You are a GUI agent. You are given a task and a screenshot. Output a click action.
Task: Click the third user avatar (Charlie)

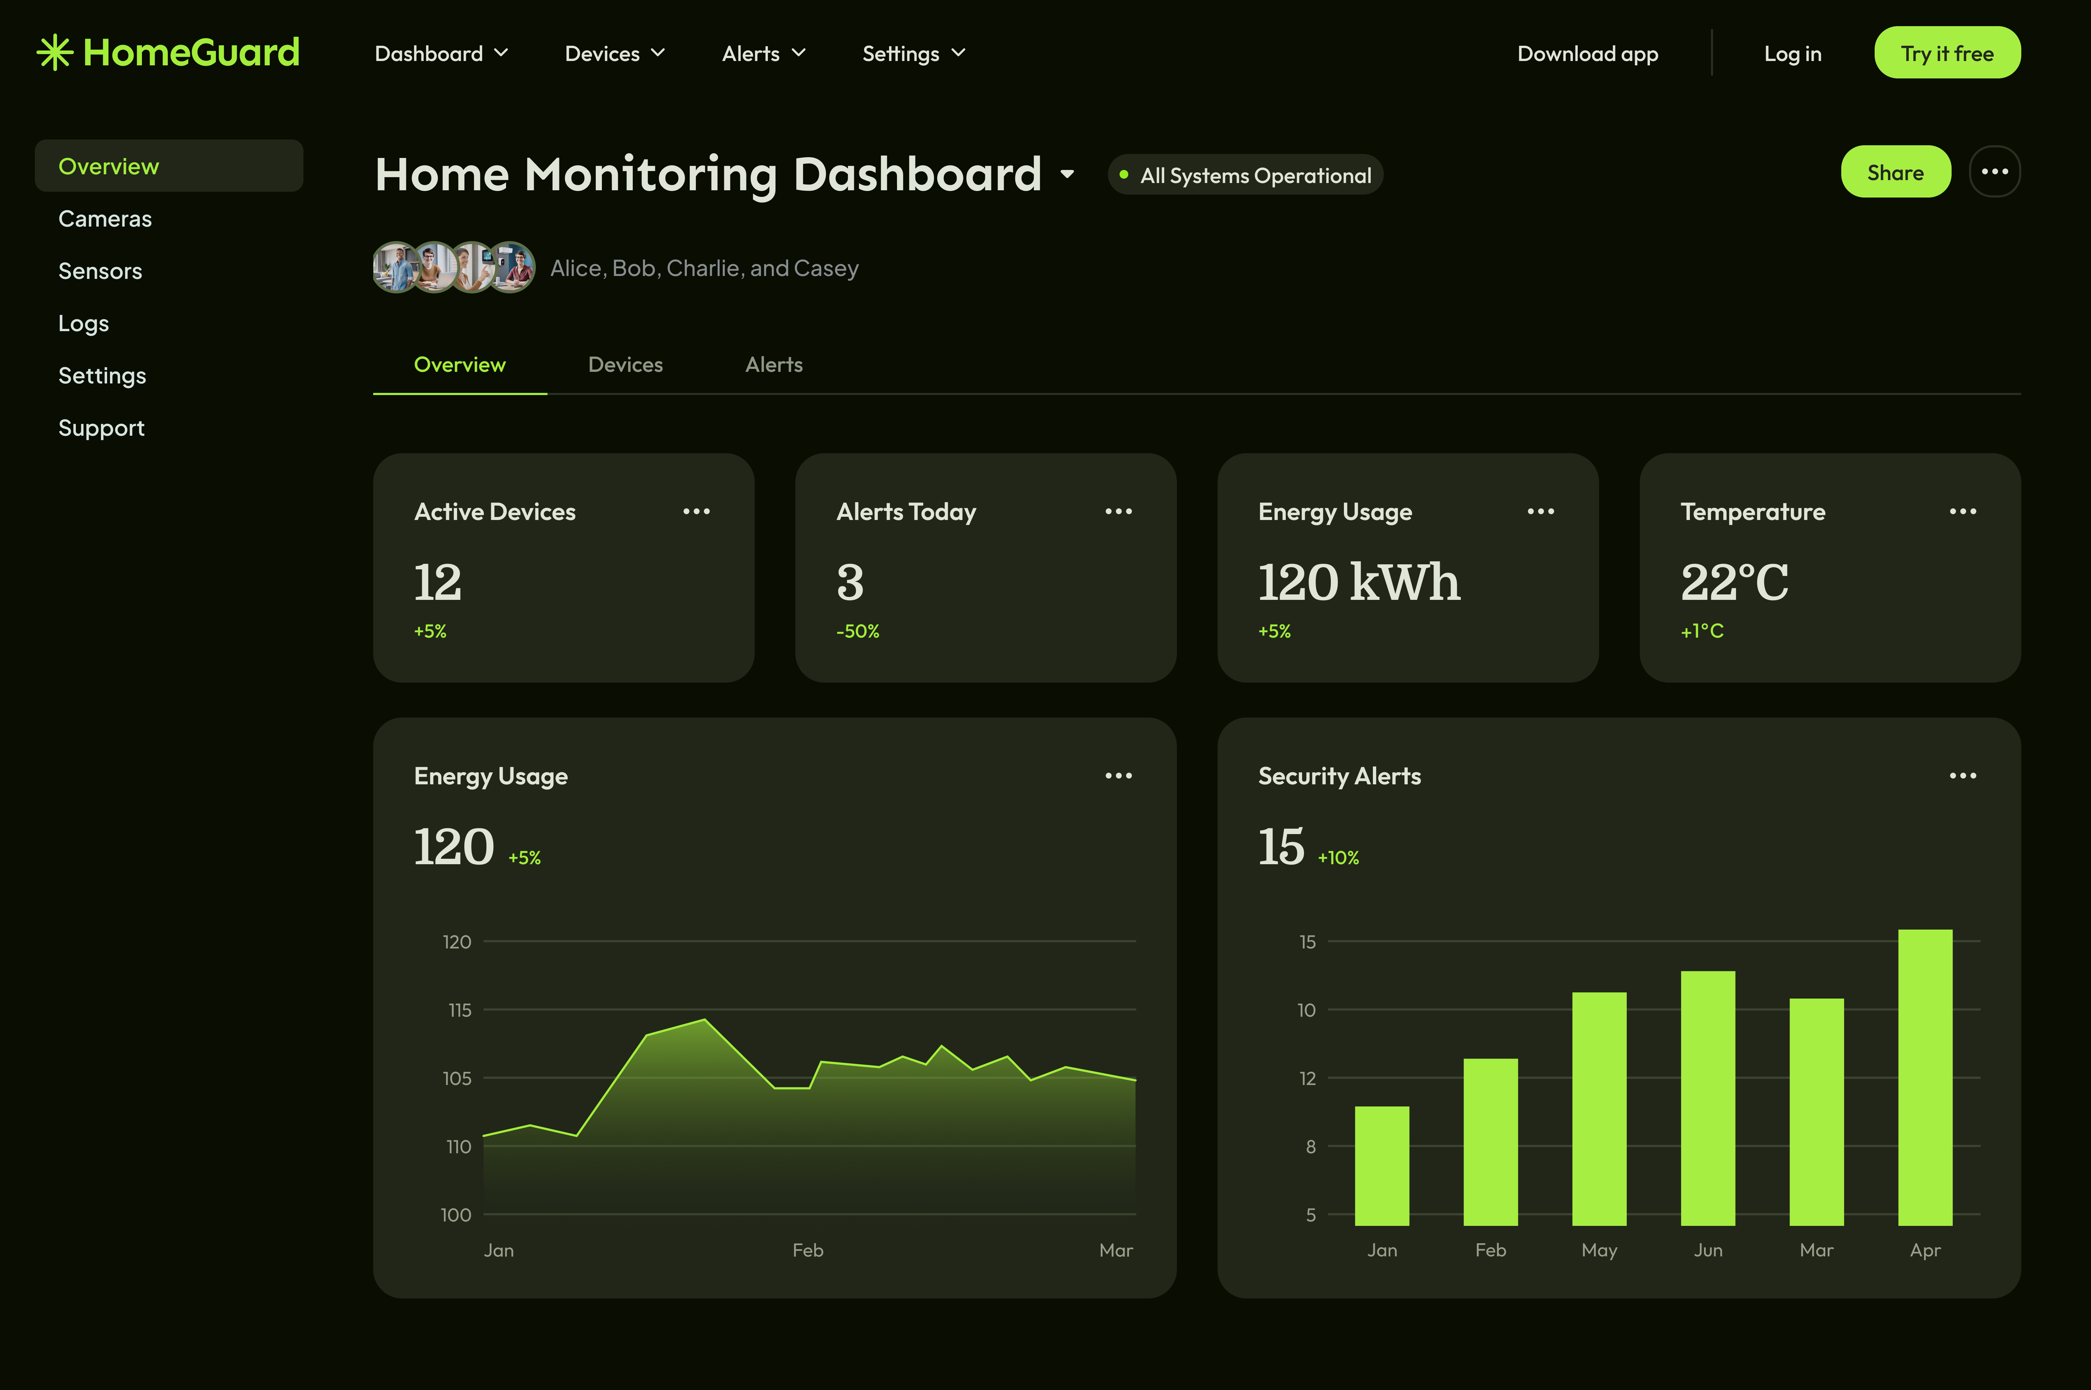(x=472, y=267)
